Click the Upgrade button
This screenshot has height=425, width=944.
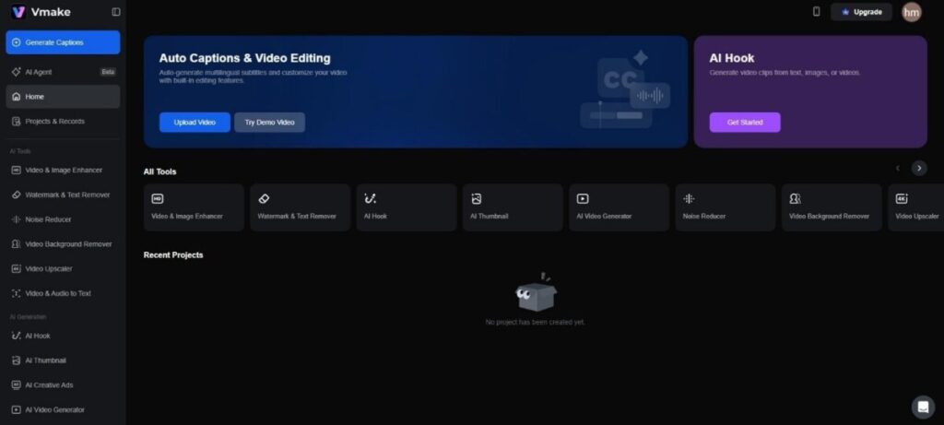[x=861, y=12]
